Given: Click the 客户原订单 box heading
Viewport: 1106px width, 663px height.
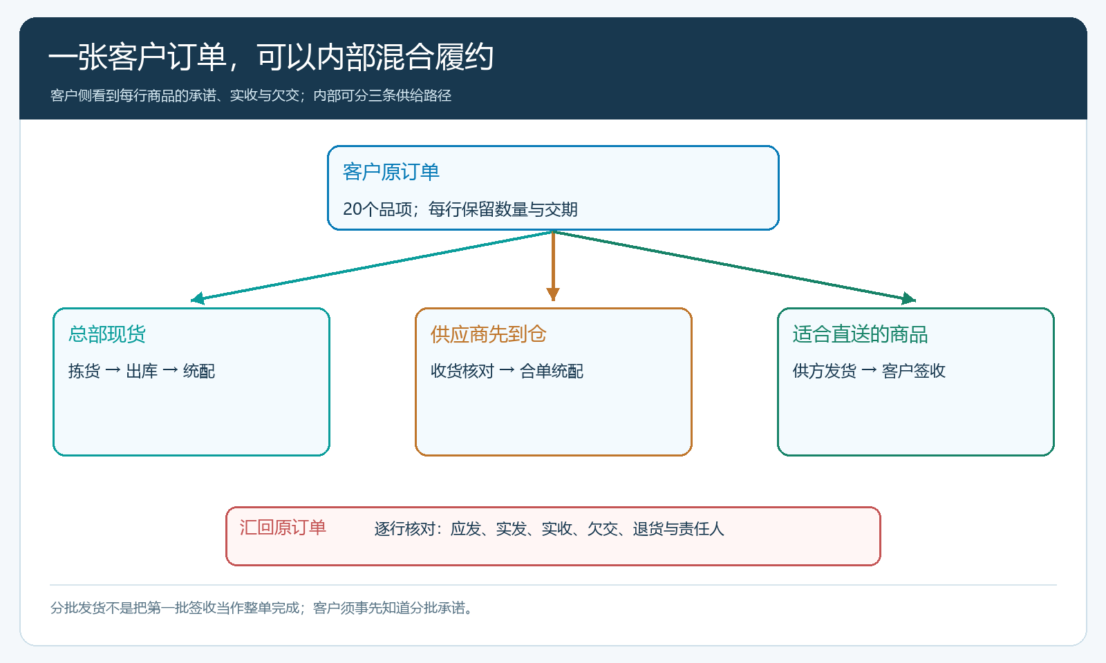Looking at the screenshot, I should point(391,172).
